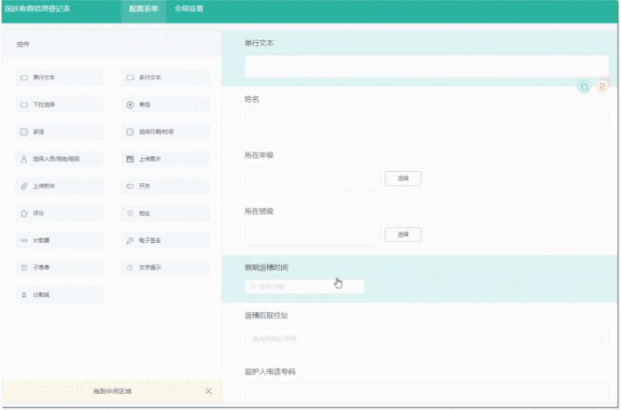
Task: Click 选择 button beside 所在年级
Action: click(402, 177)
